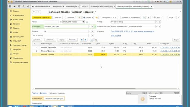Move the table row down
Screen dimensions: 190x107
pyautogui.click(x=85, y=40)
